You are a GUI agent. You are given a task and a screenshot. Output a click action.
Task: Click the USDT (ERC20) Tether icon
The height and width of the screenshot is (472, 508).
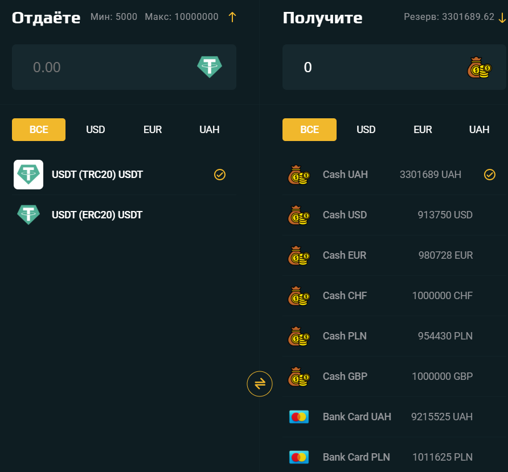[x=28, y=215]
